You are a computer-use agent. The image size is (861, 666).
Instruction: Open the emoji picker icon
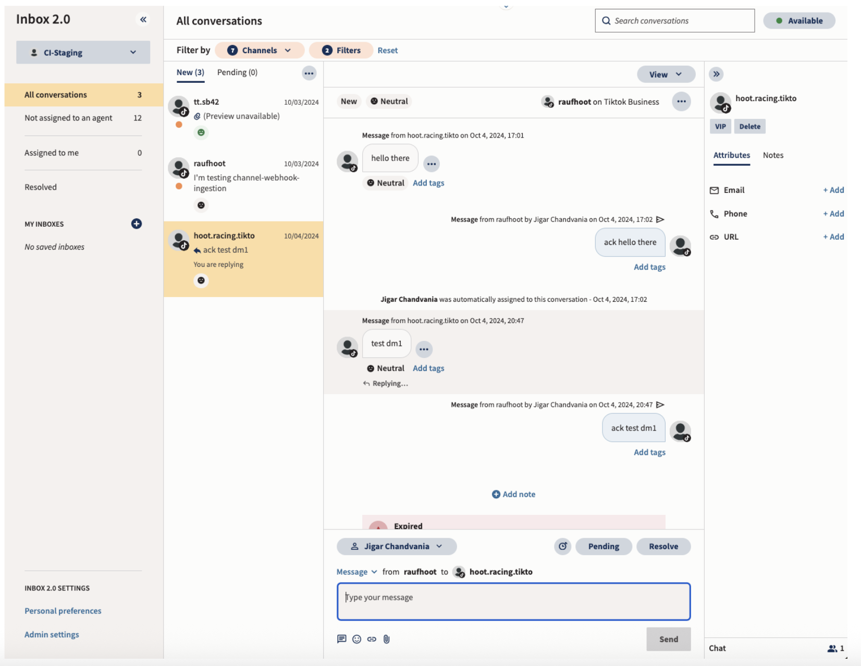(x=356, y=639)
